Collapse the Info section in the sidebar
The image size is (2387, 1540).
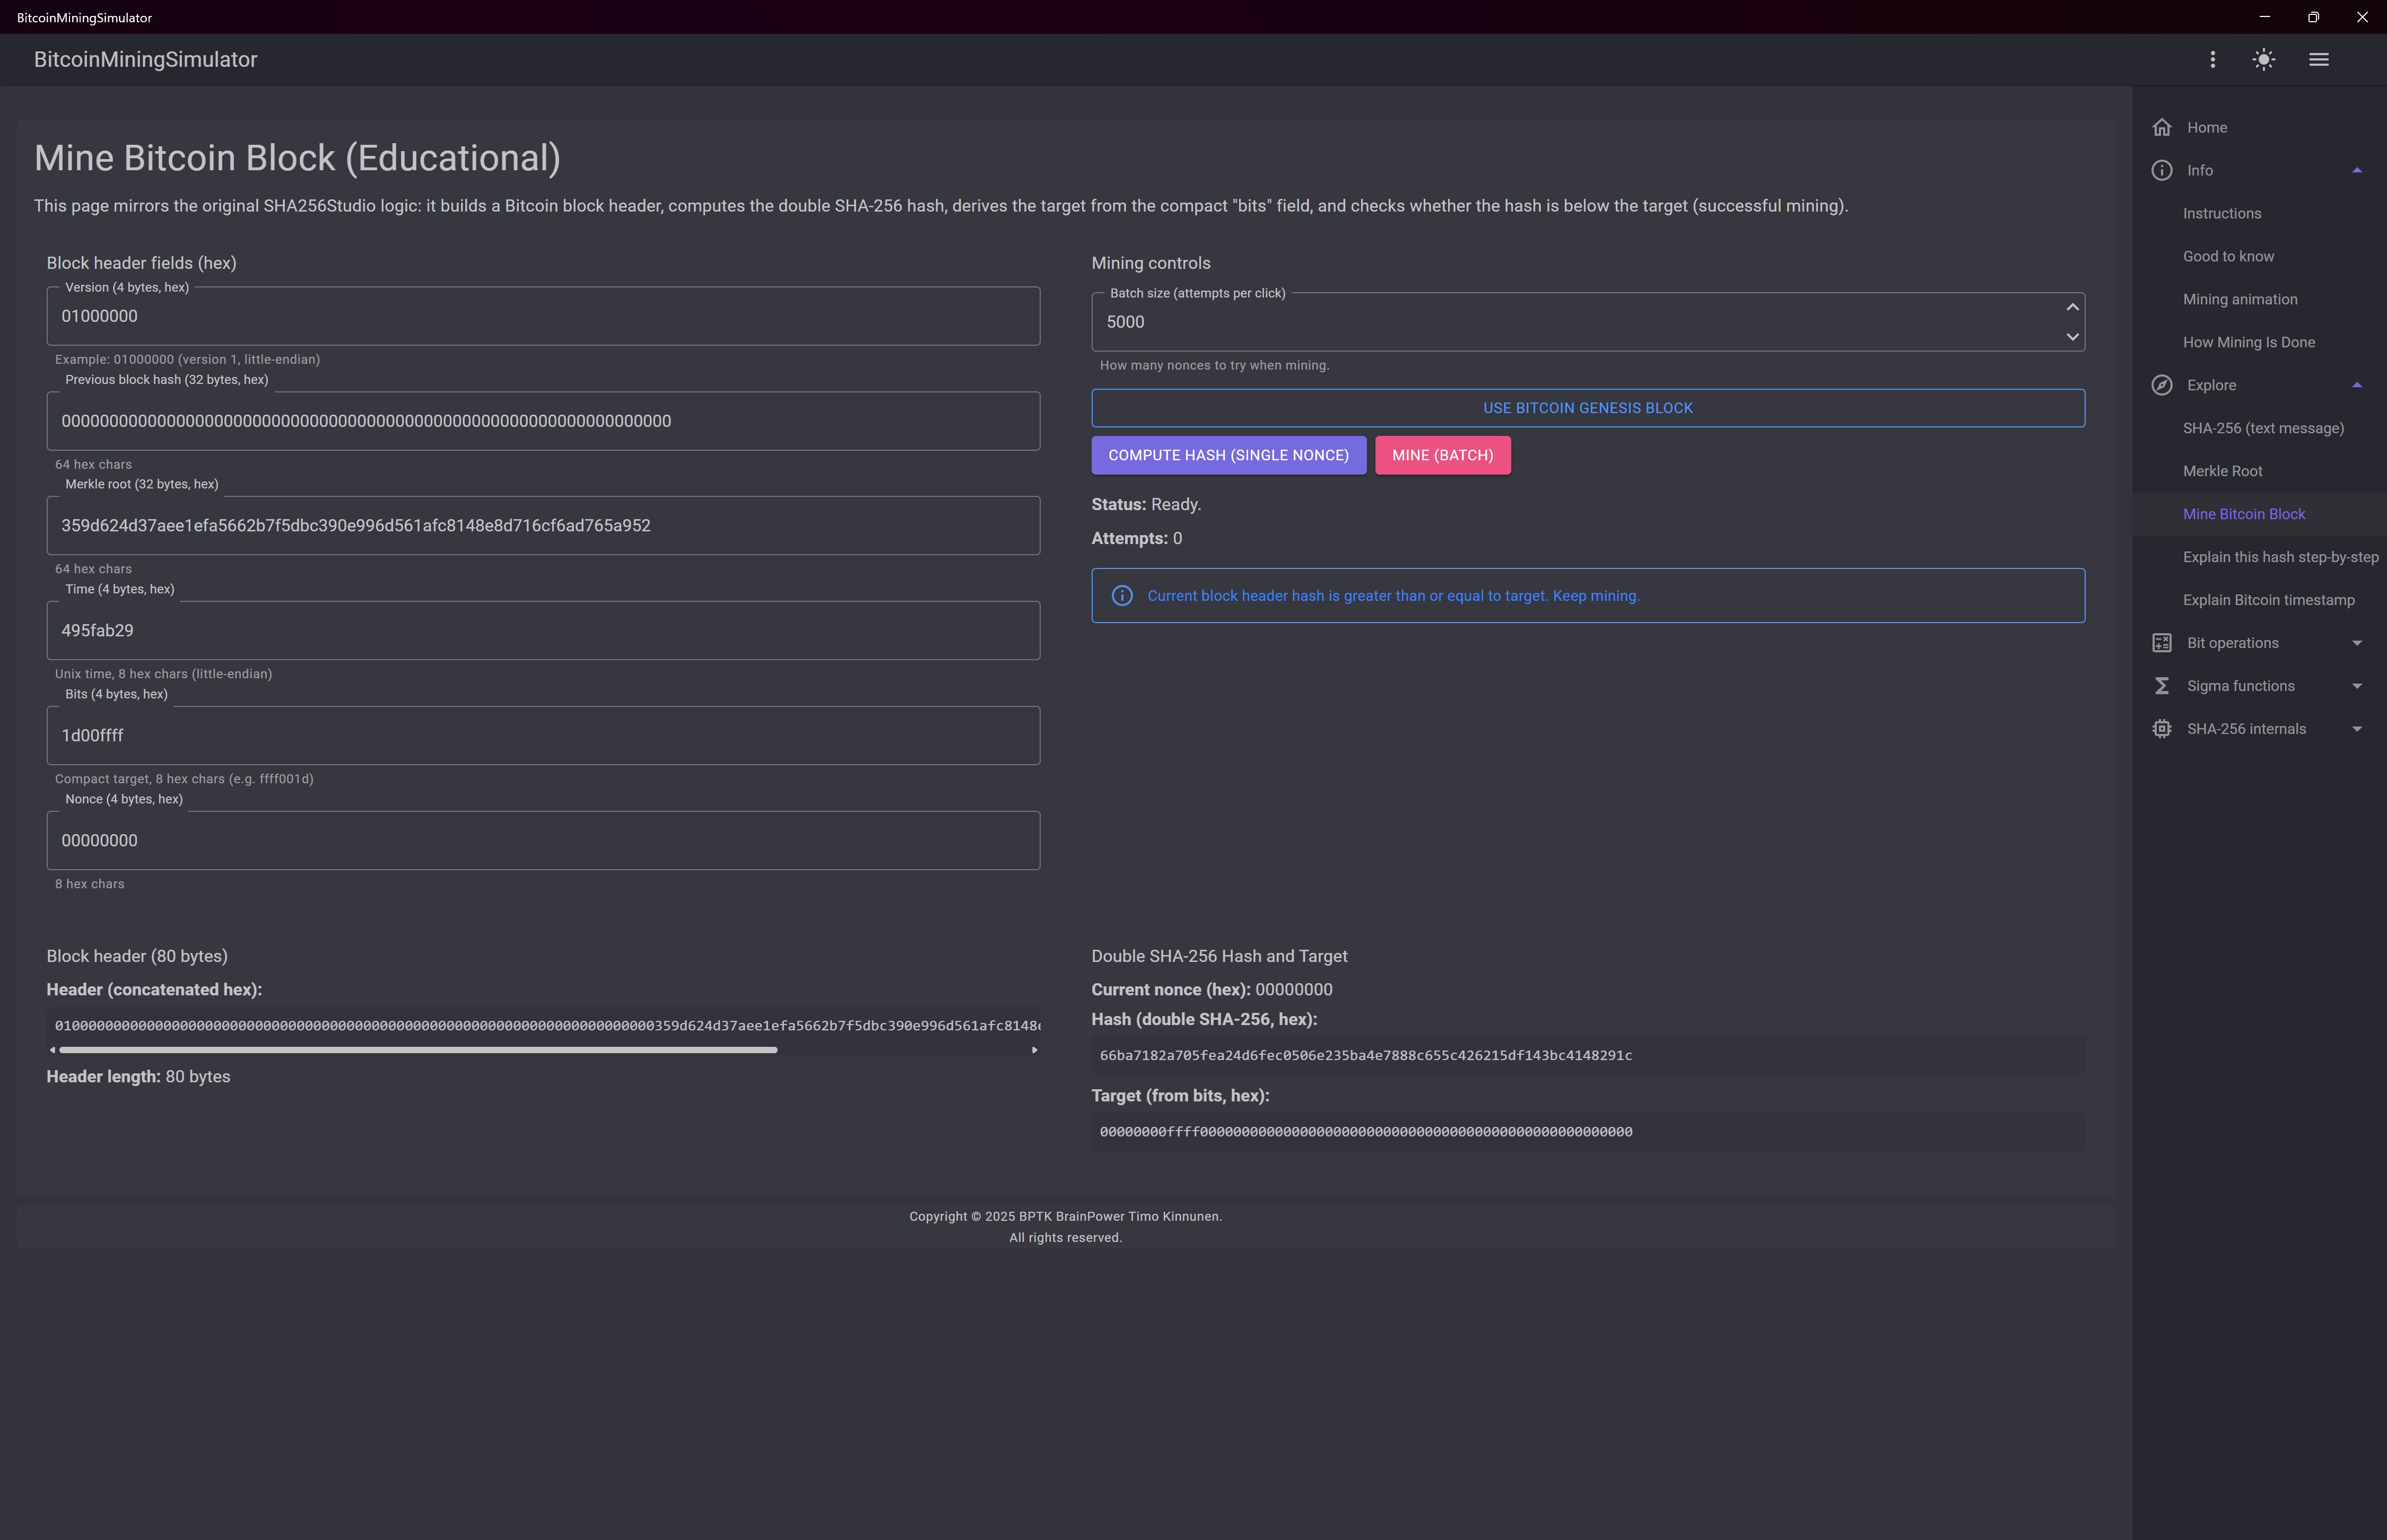point(2357,169)
